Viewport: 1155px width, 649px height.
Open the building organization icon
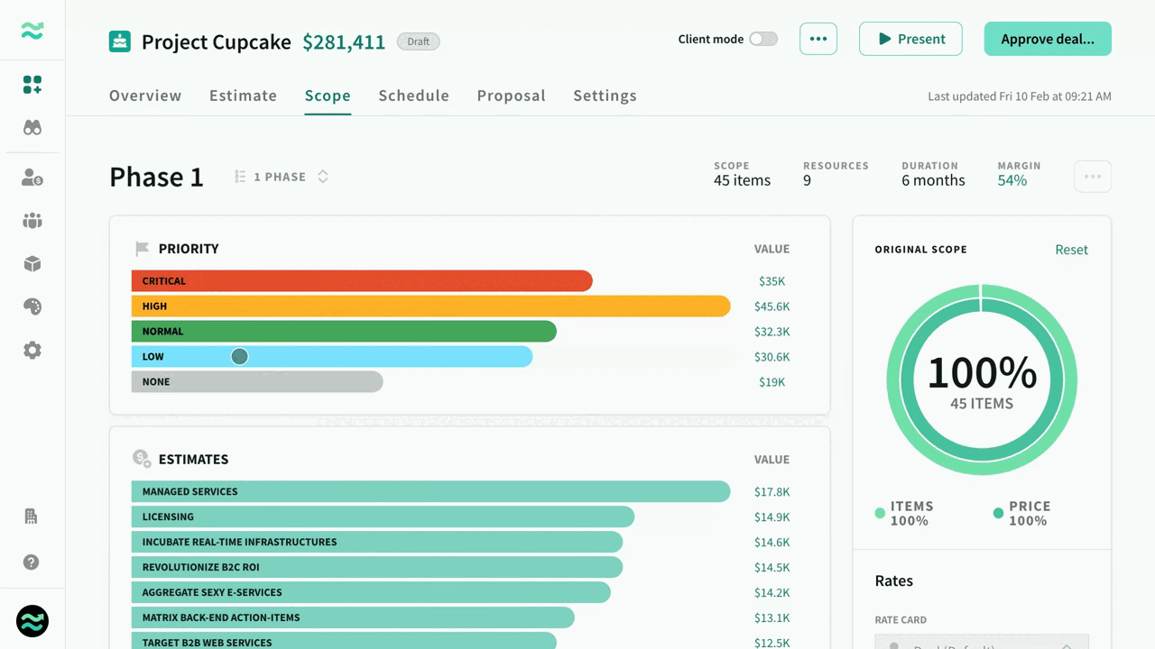tap(32, 516)
